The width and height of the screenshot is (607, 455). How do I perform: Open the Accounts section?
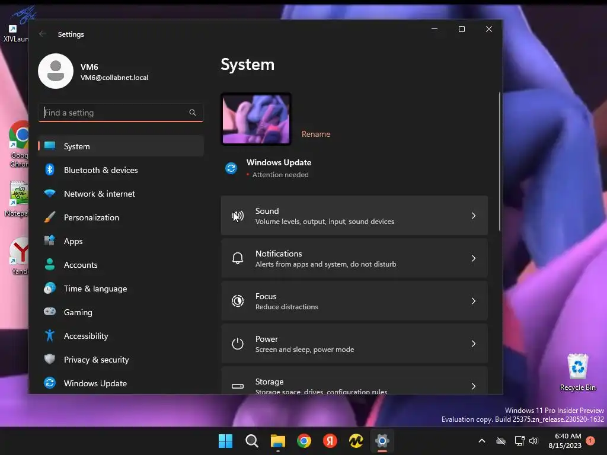[121, 265]
